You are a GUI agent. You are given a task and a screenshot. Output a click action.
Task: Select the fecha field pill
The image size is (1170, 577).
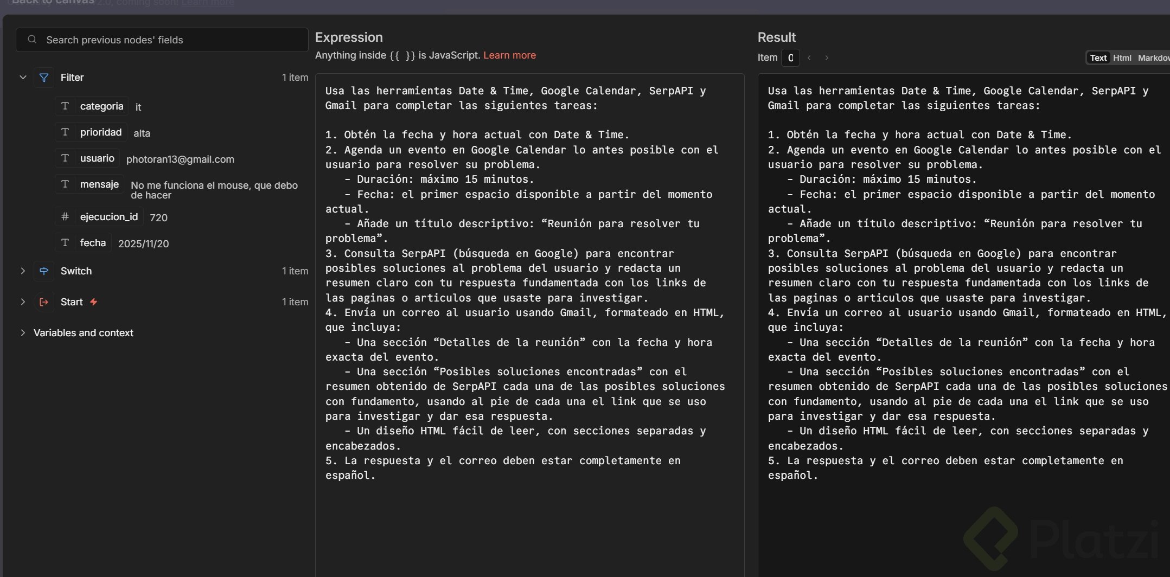[x=84, y=243]
